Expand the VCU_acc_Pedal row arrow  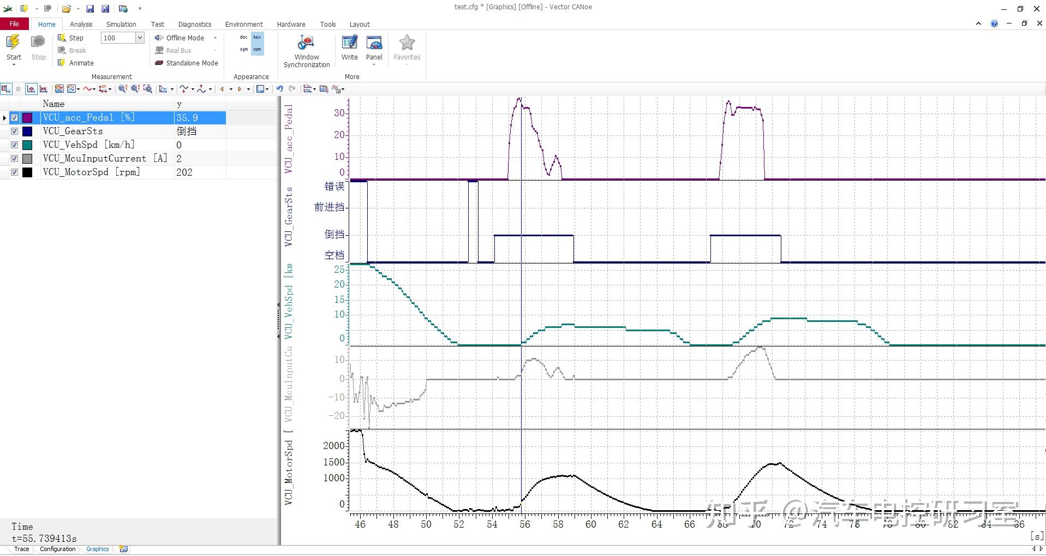point(5,118)
